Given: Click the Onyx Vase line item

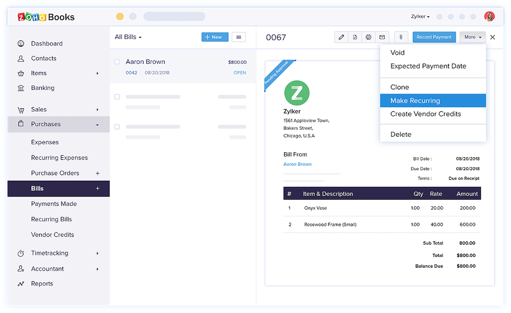Looking at the screenshot, I should tap(315, 208).
